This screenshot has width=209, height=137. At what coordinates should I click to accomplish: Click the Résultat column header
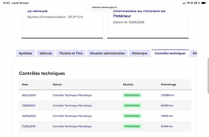coord(128,85)
